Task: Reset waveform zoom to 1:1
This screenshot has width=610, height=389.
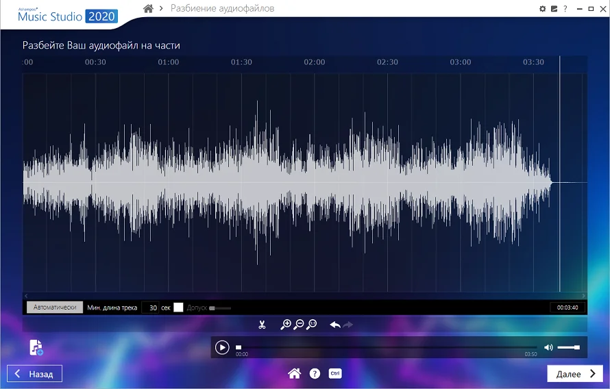Action: (311, 325)
